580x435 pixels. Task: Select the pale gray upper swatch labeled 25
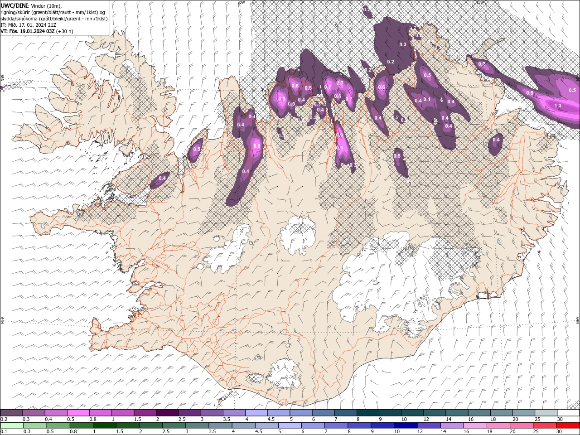pyautogui.click(x=546, y=413)
